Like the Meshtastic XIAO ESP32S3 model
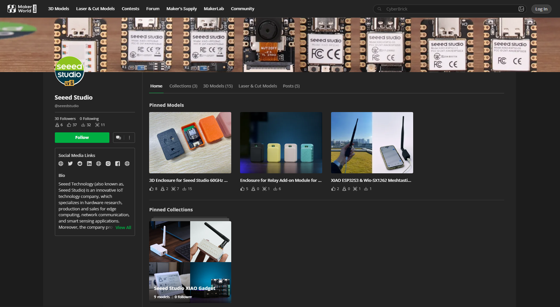The image size is (560, 307). [333, 189]
